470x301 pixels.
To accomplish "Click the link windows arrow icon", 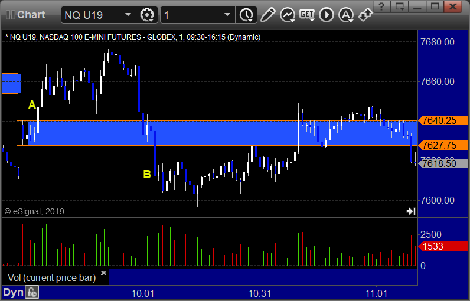I will coord(365,15).
